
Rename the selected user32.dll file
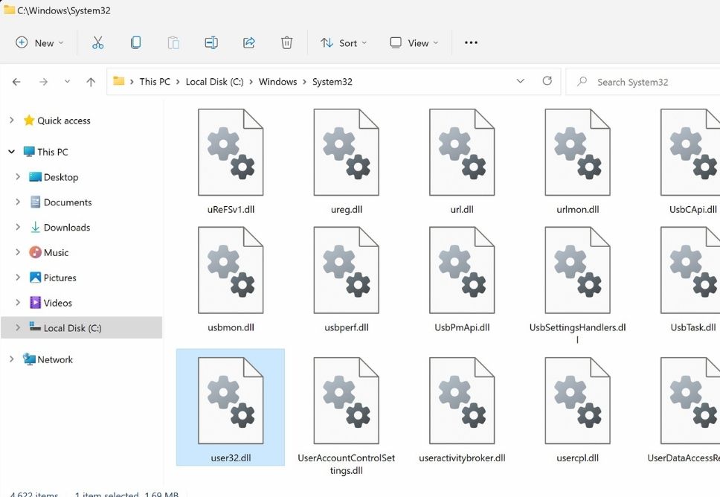[x=210, y=42]
